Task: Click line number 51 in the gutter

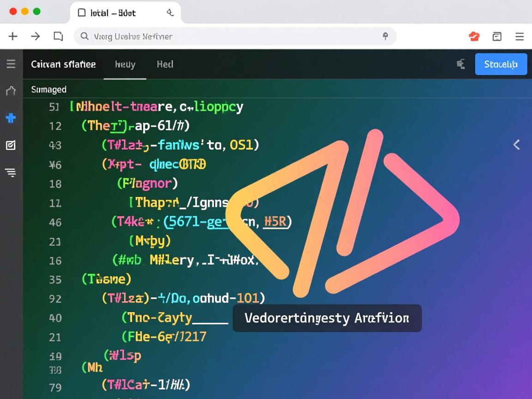Action: pyautogui.click(x=54, y=107)
